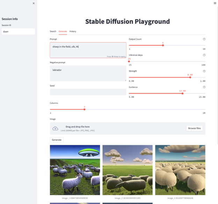Click the Strength slider handle
Screen dimensions: 218x204
[190, 78]
